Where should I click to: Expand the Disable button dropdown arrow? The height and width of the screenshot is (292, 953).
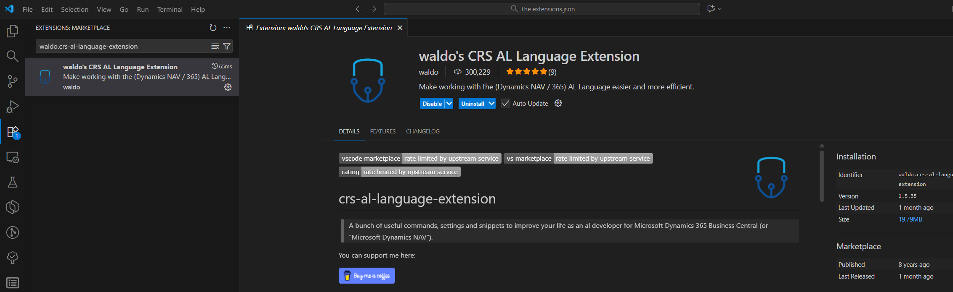[449, 103]
